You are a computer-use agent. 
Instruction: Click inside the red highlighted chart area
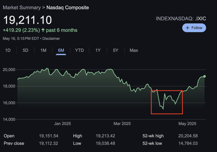(x=167, y=102)
